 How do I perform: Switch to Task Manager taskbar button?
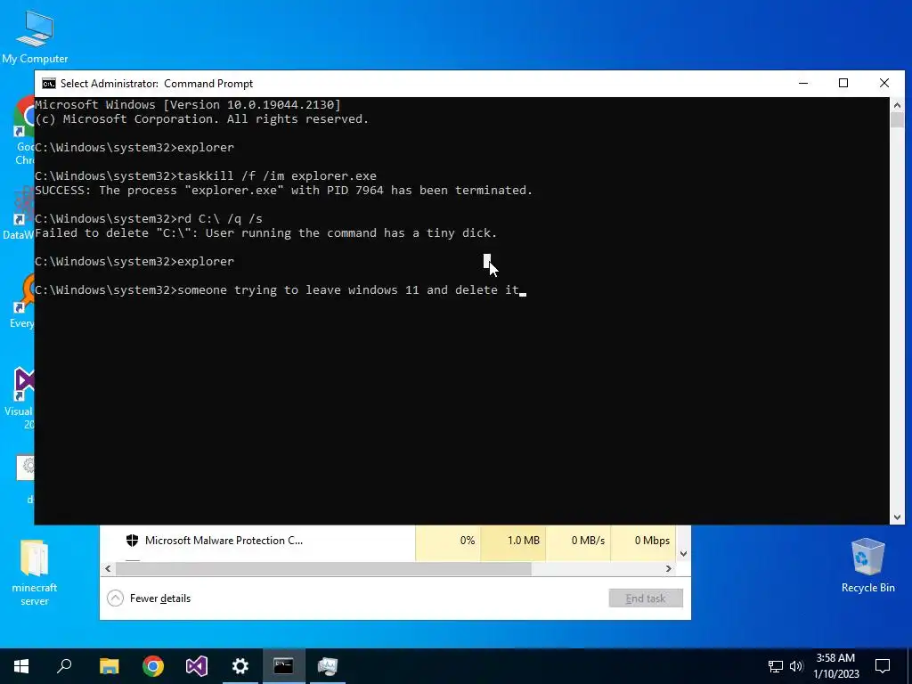(x=328, y=666)
